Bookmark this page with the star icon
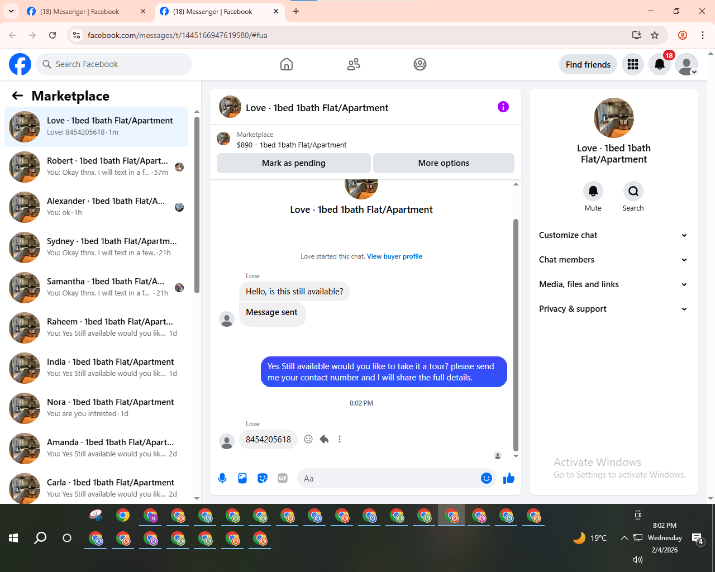Screen dimensions: 715x572 pyautogui.click(x=655, y=35)
